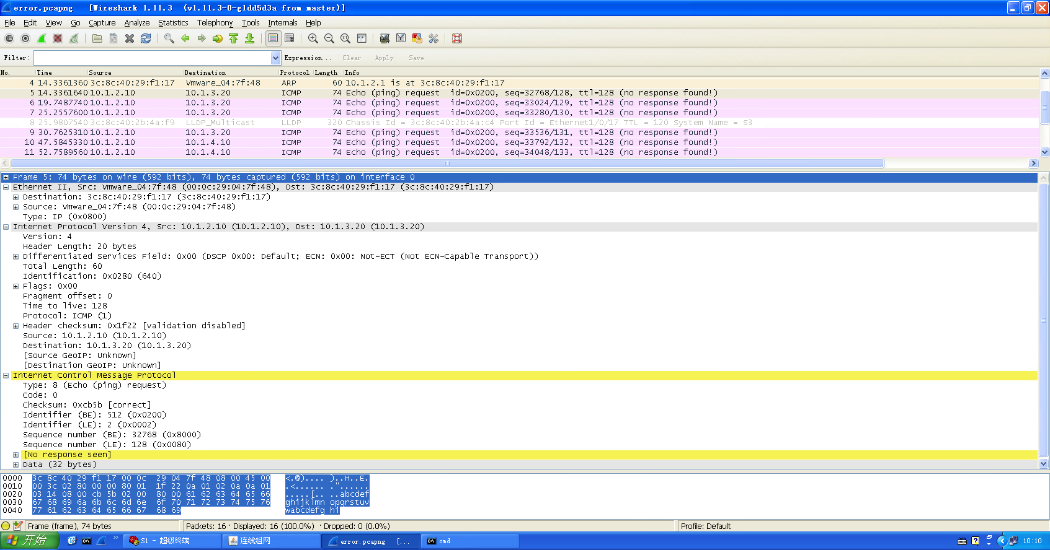Expand Header checksum field
The height and width of the screenshot is (550, 1050).
[x=16, y=326]
